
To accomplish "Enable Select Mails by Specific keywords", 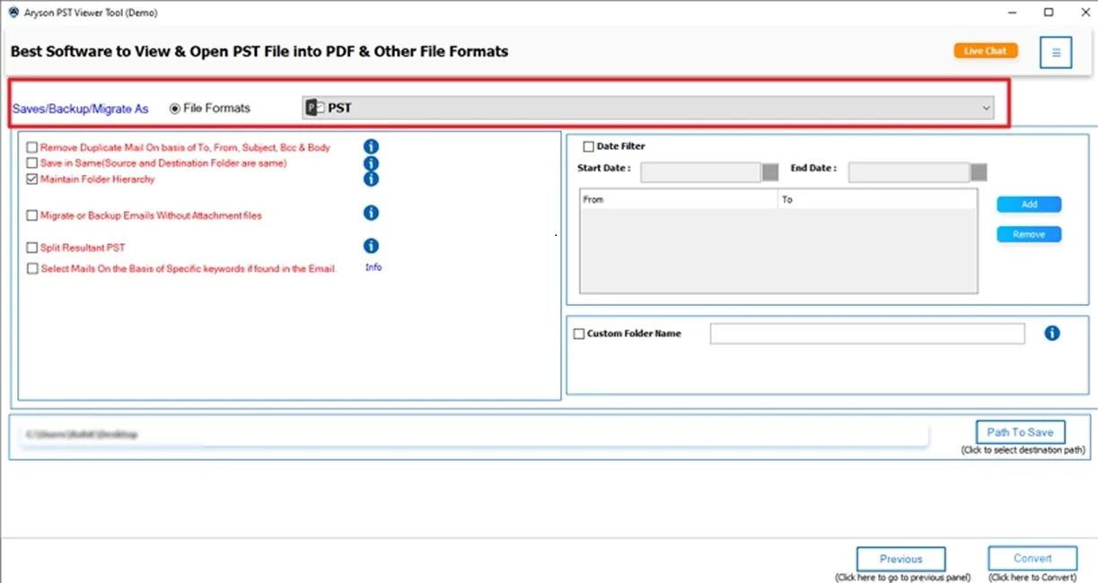I will [x=32, y=269].
